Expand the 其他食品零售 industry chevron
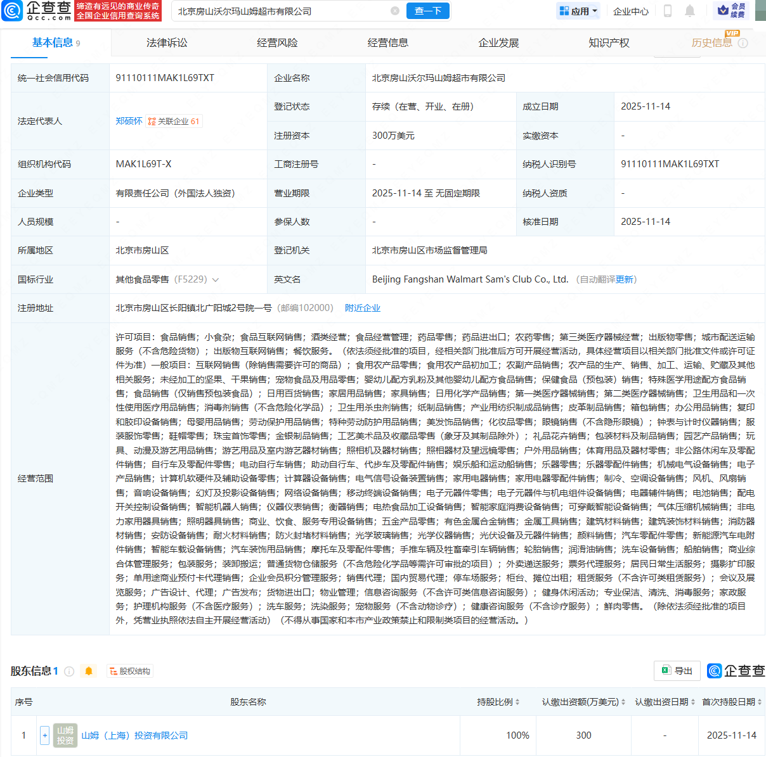This screenshot has width=766, height=757. tap(216, 280)
